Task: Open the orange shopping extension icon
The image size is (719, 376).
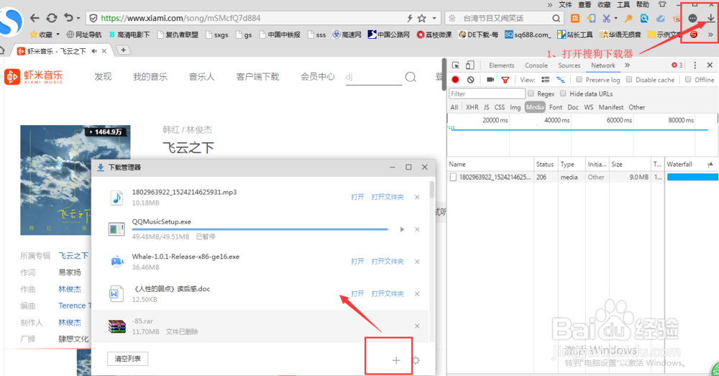Action: [575, 19]
